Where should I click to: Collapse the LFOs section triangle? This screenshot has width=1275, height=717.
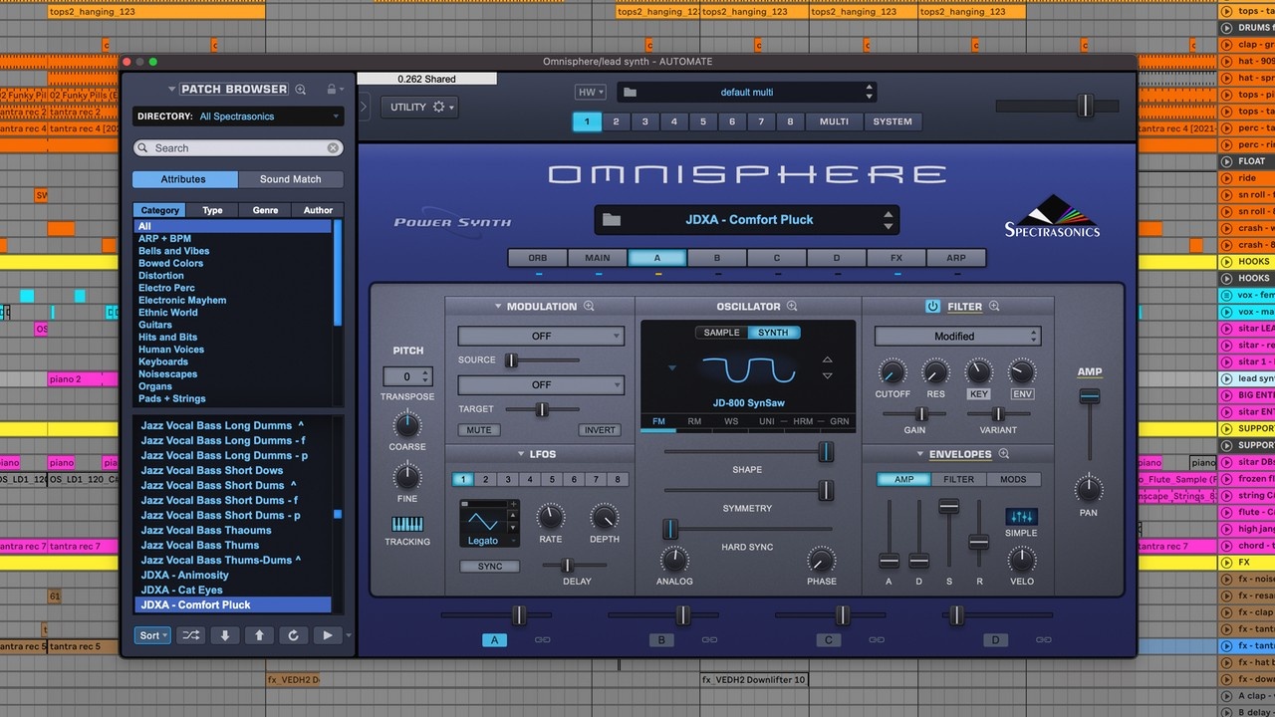[x=521, y=454]
